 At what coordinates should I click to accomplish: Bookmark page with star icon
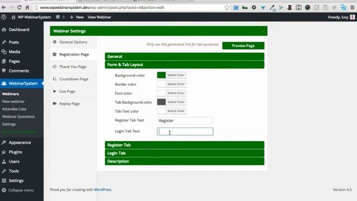pos(227,7)
